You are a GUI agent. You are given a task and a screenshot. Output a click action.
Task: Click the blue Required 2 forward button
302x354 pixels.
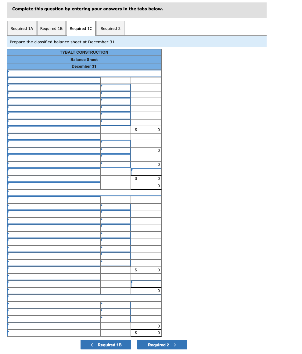click(x=162, y=345)
